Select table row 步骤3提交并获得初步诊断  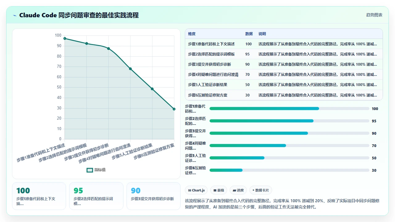284,64
